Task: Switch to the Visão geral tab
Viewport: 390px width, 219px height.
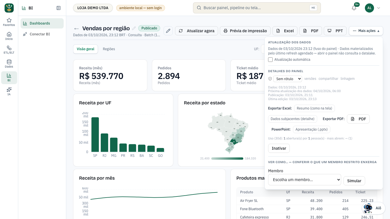Action: 86,49
